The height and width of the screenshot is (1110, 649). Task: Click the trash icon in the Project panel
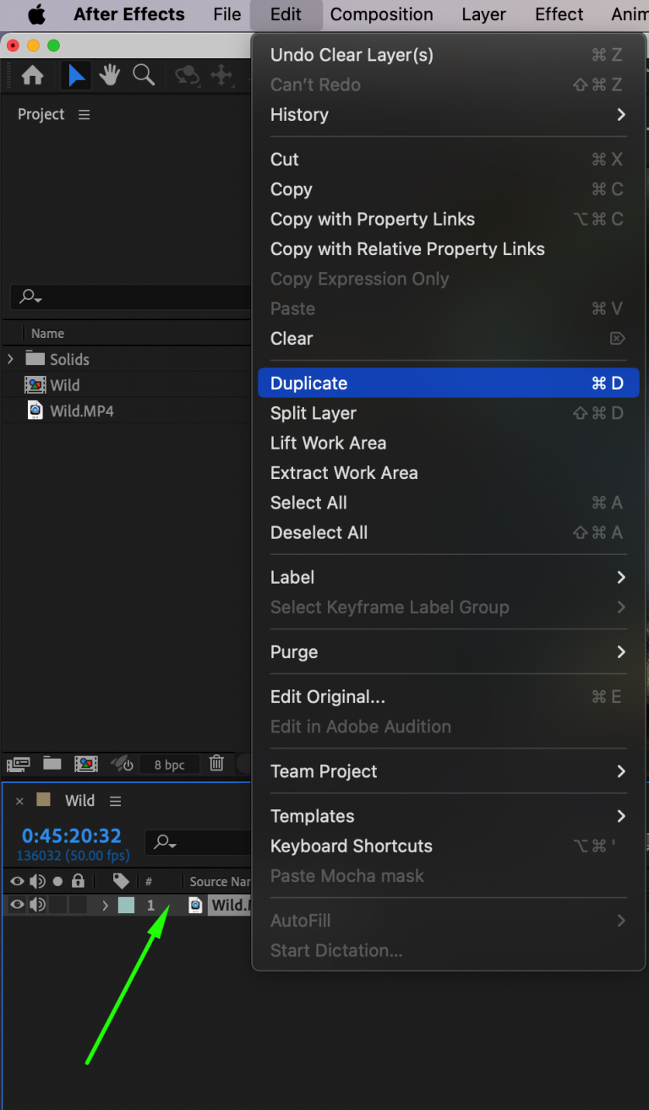click(216, 764)
